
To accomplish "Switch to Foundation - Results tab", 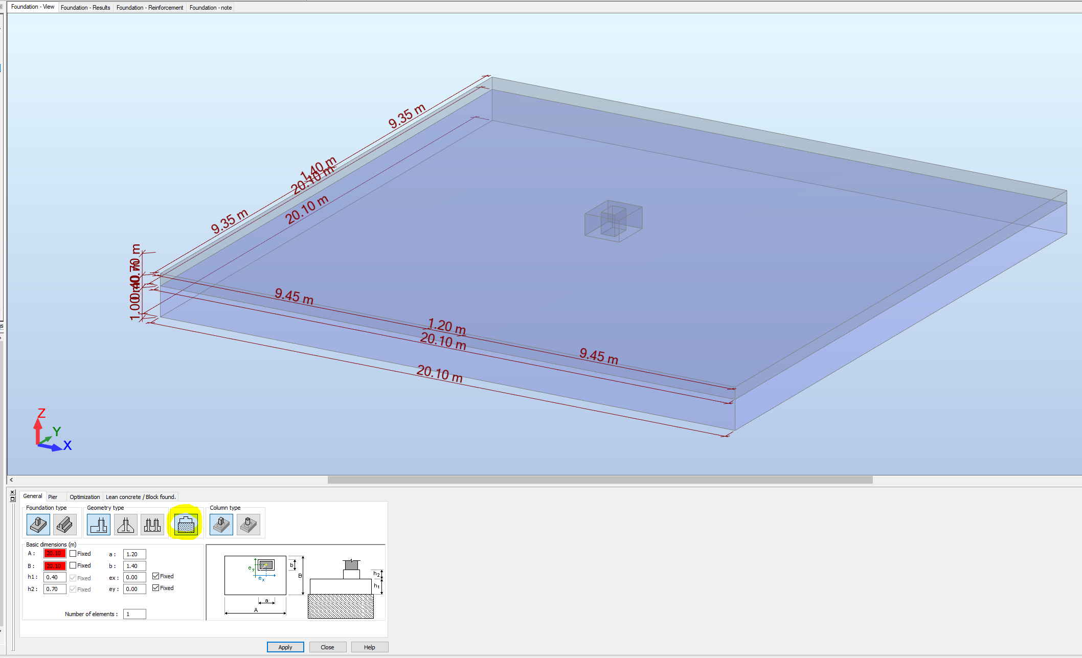I will [85, 8].
